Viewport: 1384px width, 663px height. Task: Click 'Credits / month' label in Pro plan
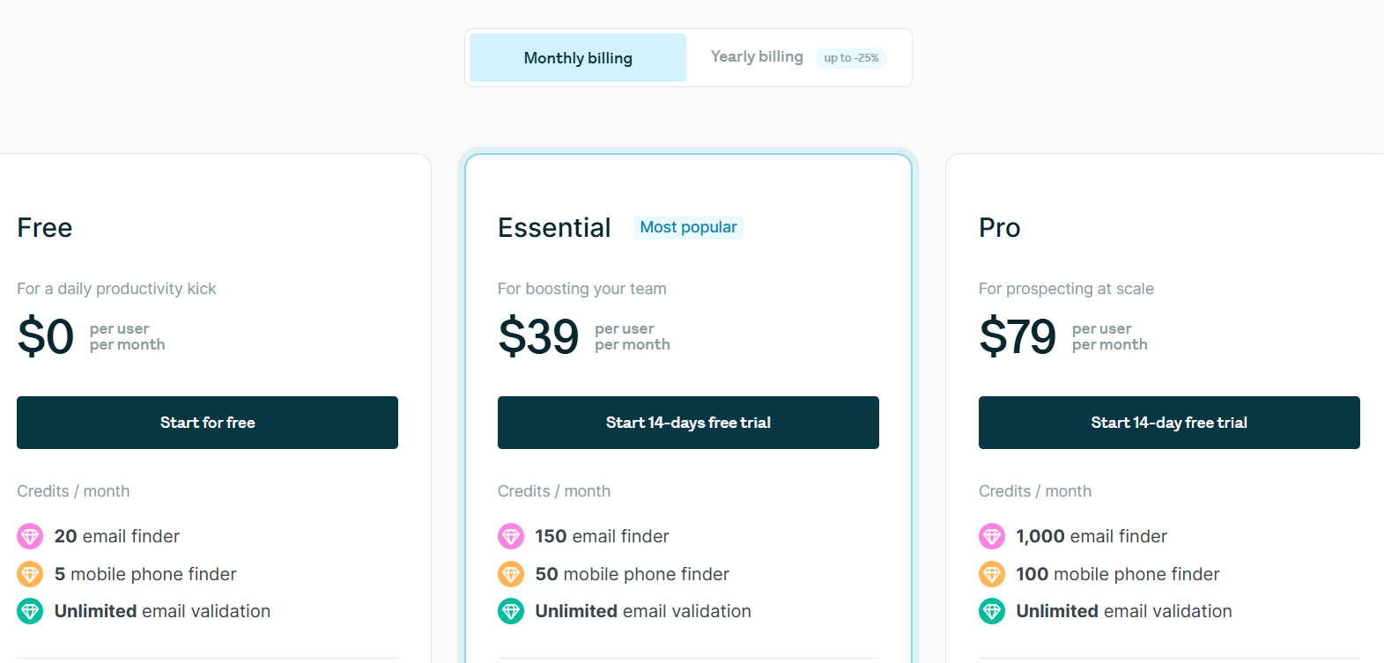[x=1035, y=491]
